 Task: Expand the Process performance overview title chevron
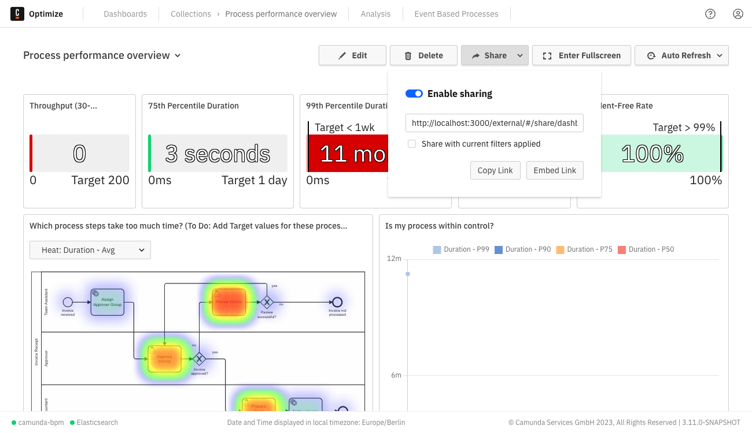tap(178, 55)
